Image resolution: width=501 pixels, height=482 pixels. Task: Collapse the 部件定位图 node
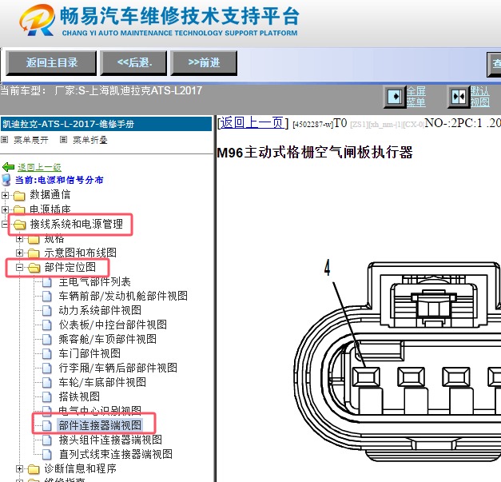coord(19,268)
